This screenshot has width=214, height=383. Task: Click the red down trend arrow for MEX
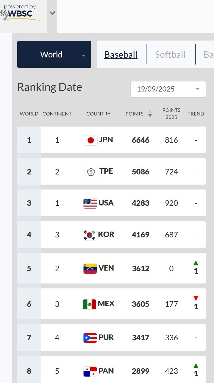tap(196, 299)
